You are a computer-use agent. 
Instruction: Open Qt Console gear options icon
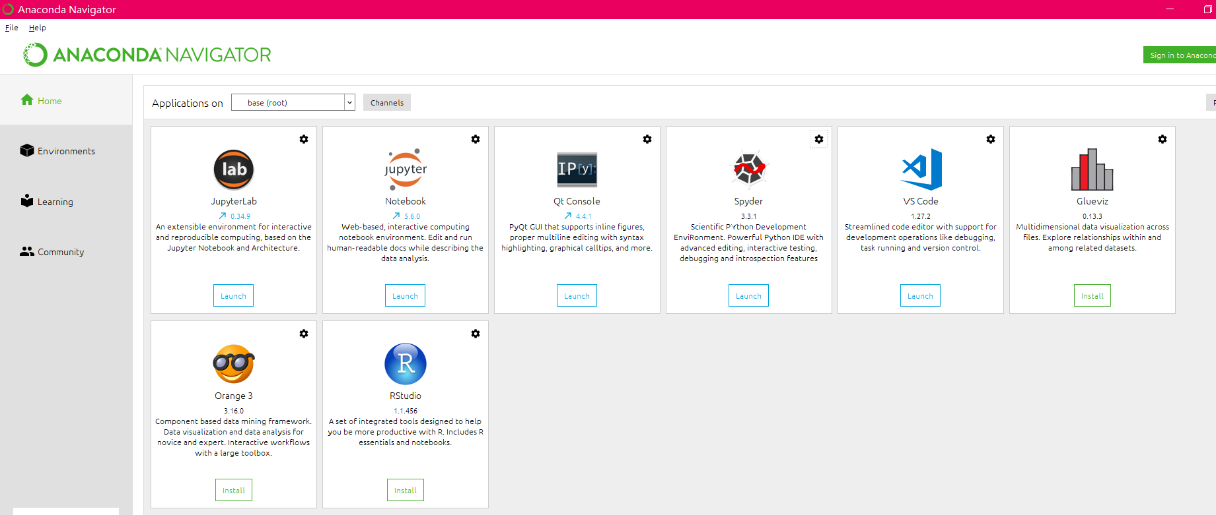647,139
